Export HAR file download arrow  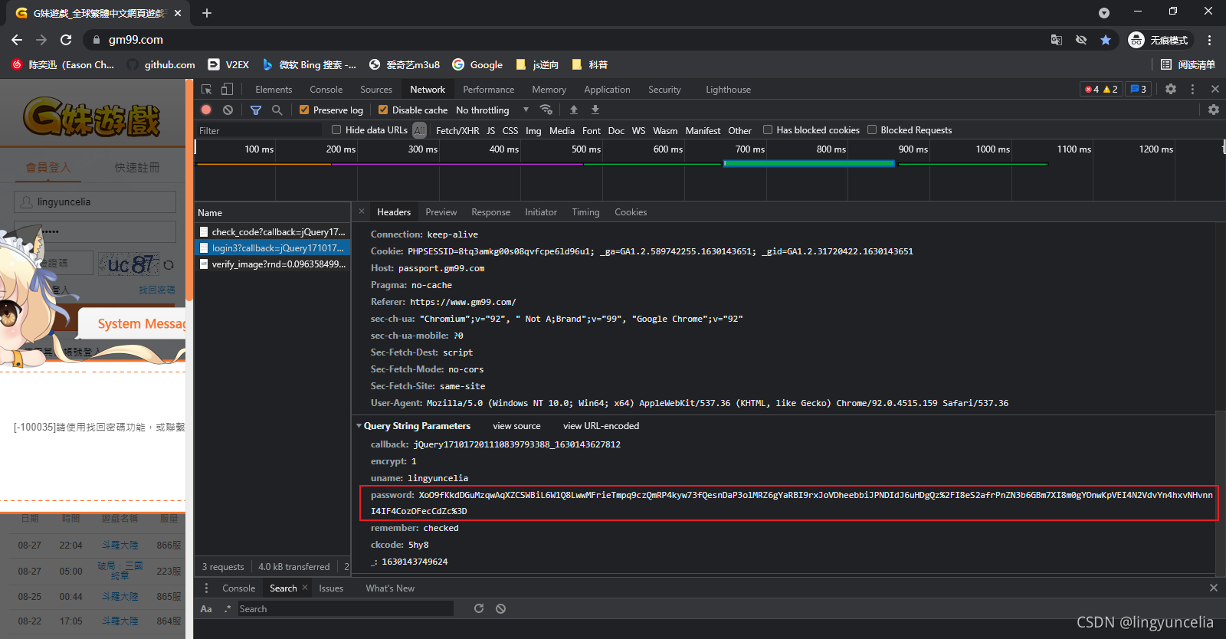[x=595, y=110]
